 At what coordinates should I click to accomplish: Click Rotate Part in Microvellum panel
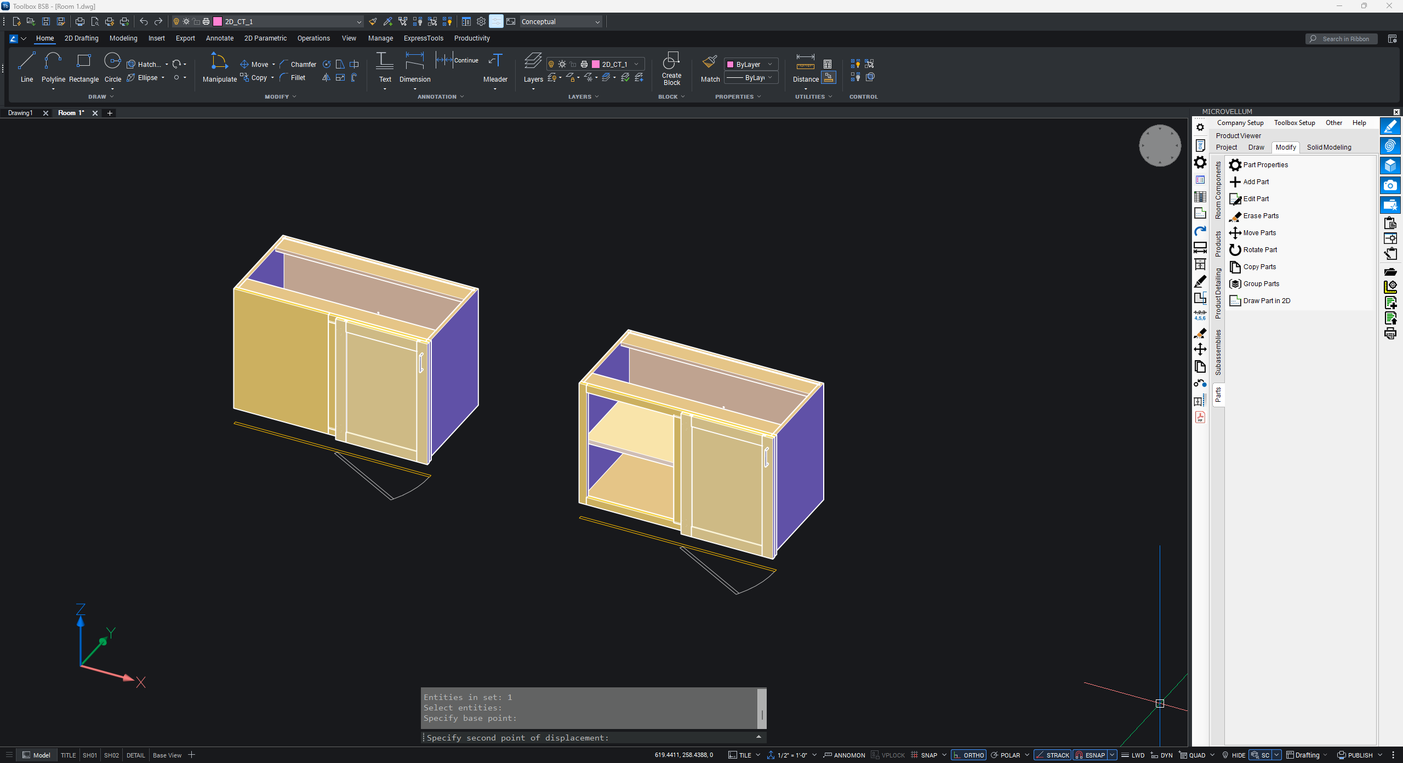tap(1260, 250)
